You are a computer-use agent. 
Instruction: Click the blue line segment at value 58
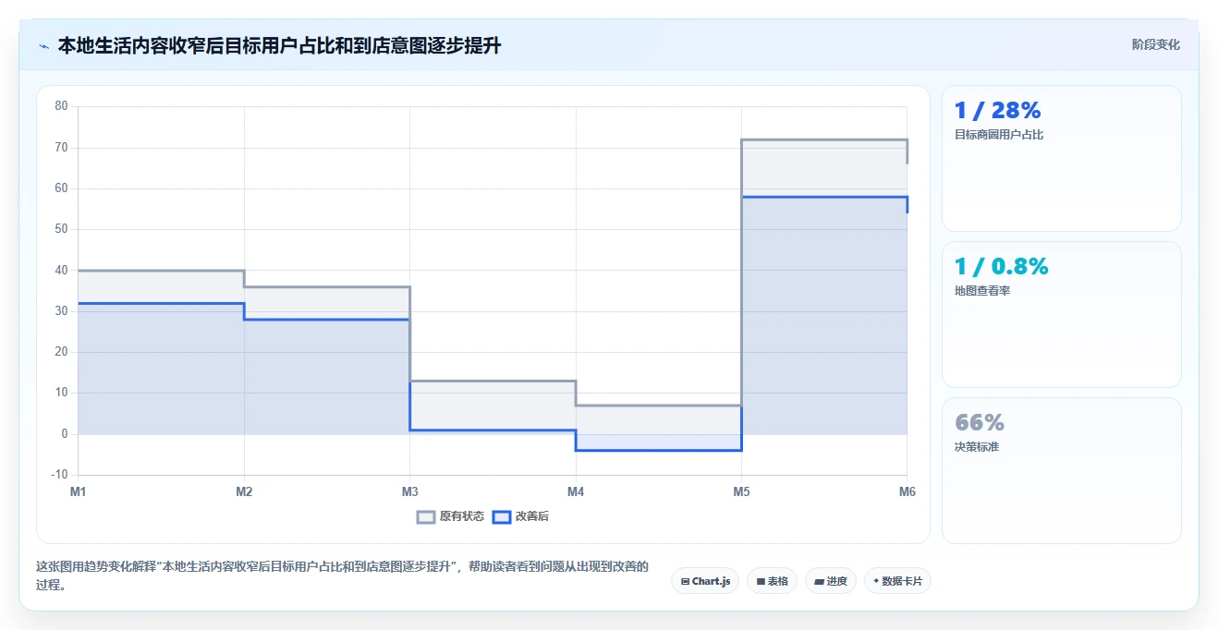click(x=824, y=197)
